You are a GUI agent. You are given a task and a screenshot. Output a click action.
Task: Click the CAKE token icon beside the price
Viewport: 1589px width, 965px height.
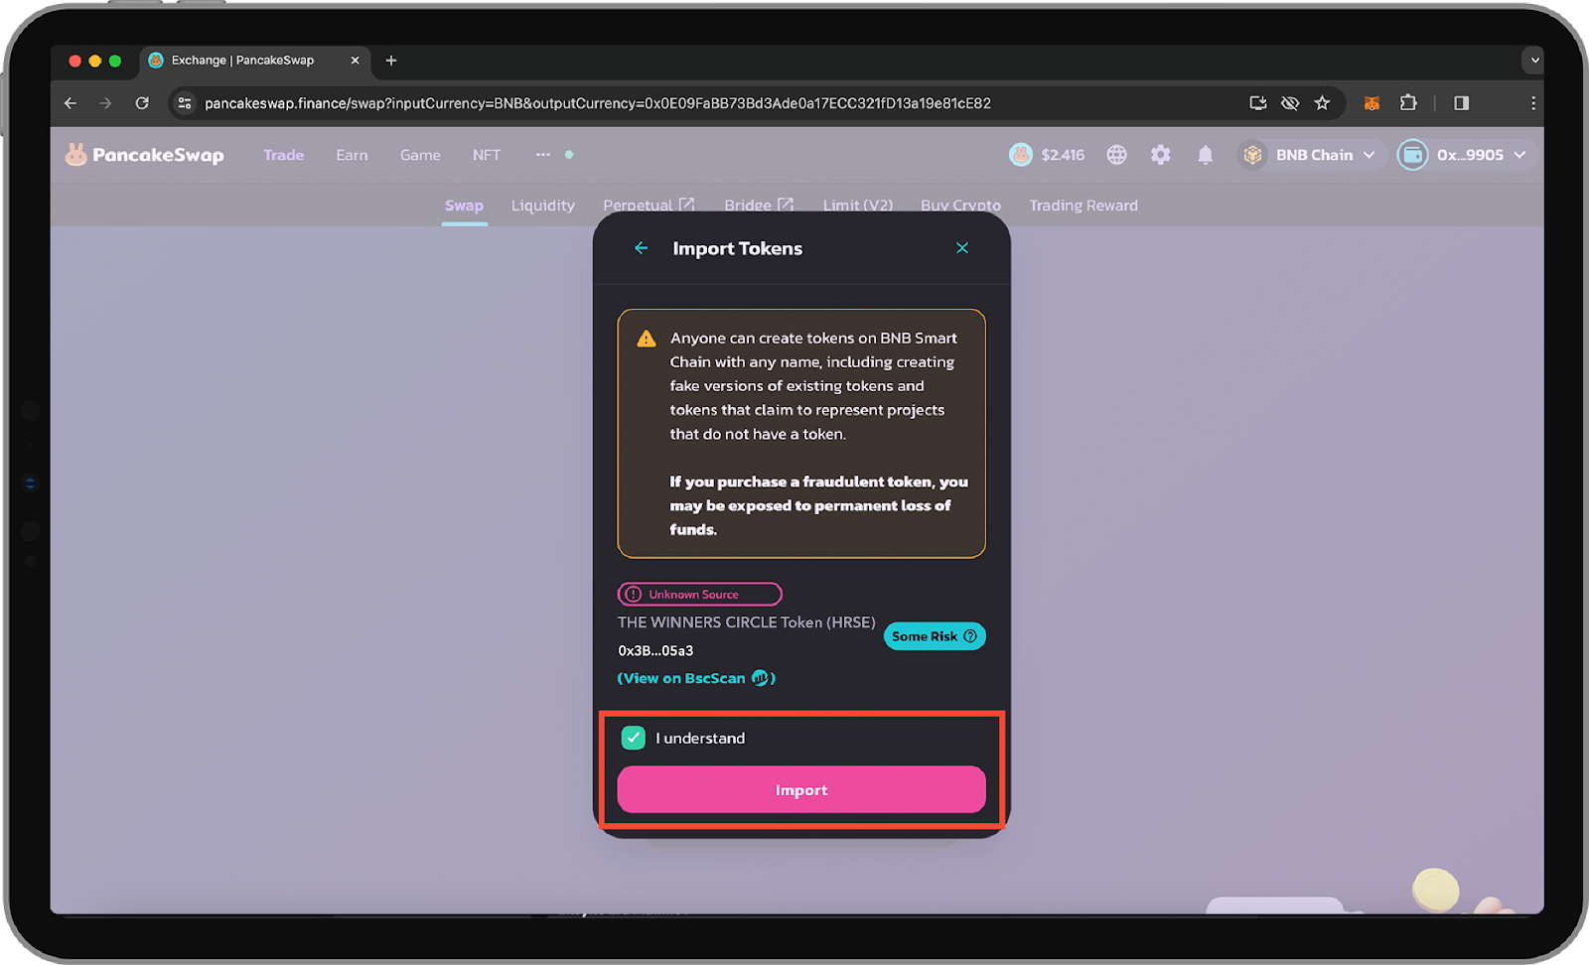(x=1021, y=155)
